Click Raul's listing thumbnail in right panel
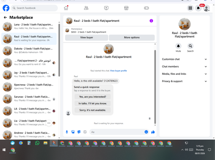Viewport: 215px width, 160px height. click(184, 24)
